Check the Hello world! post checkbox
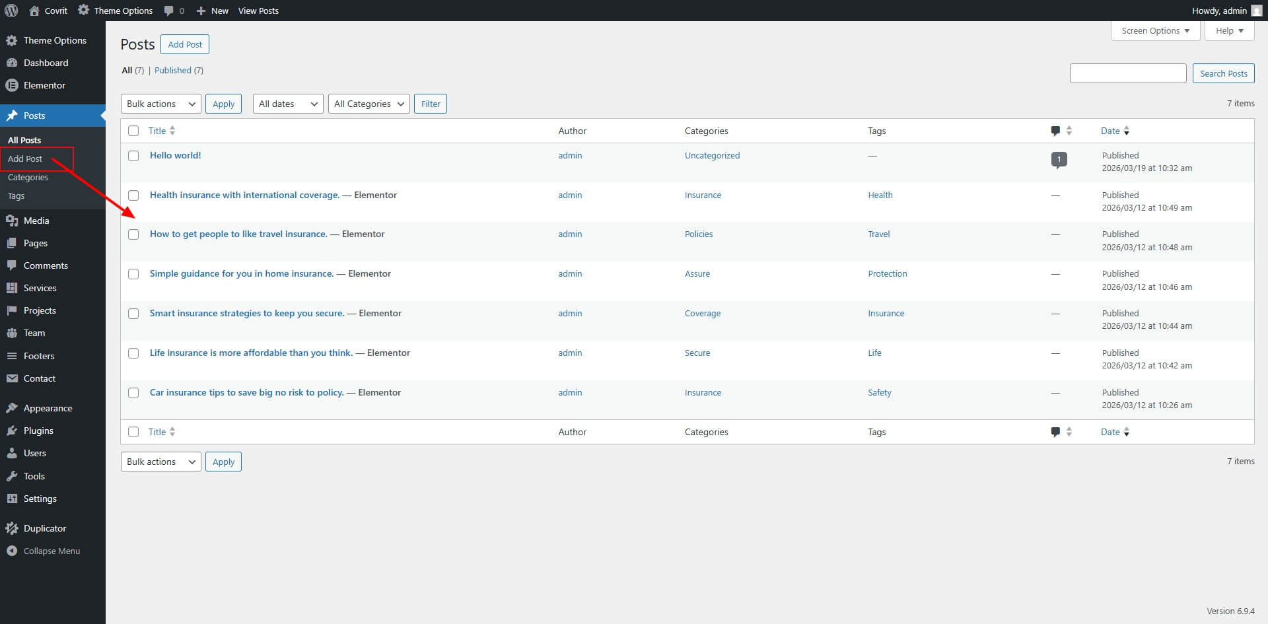This screenshot has width=1268, height=624. [x=133, y=156]
